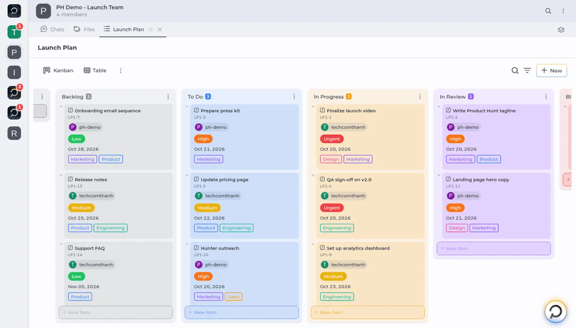Add new item in Backlog column

point(116,312)
